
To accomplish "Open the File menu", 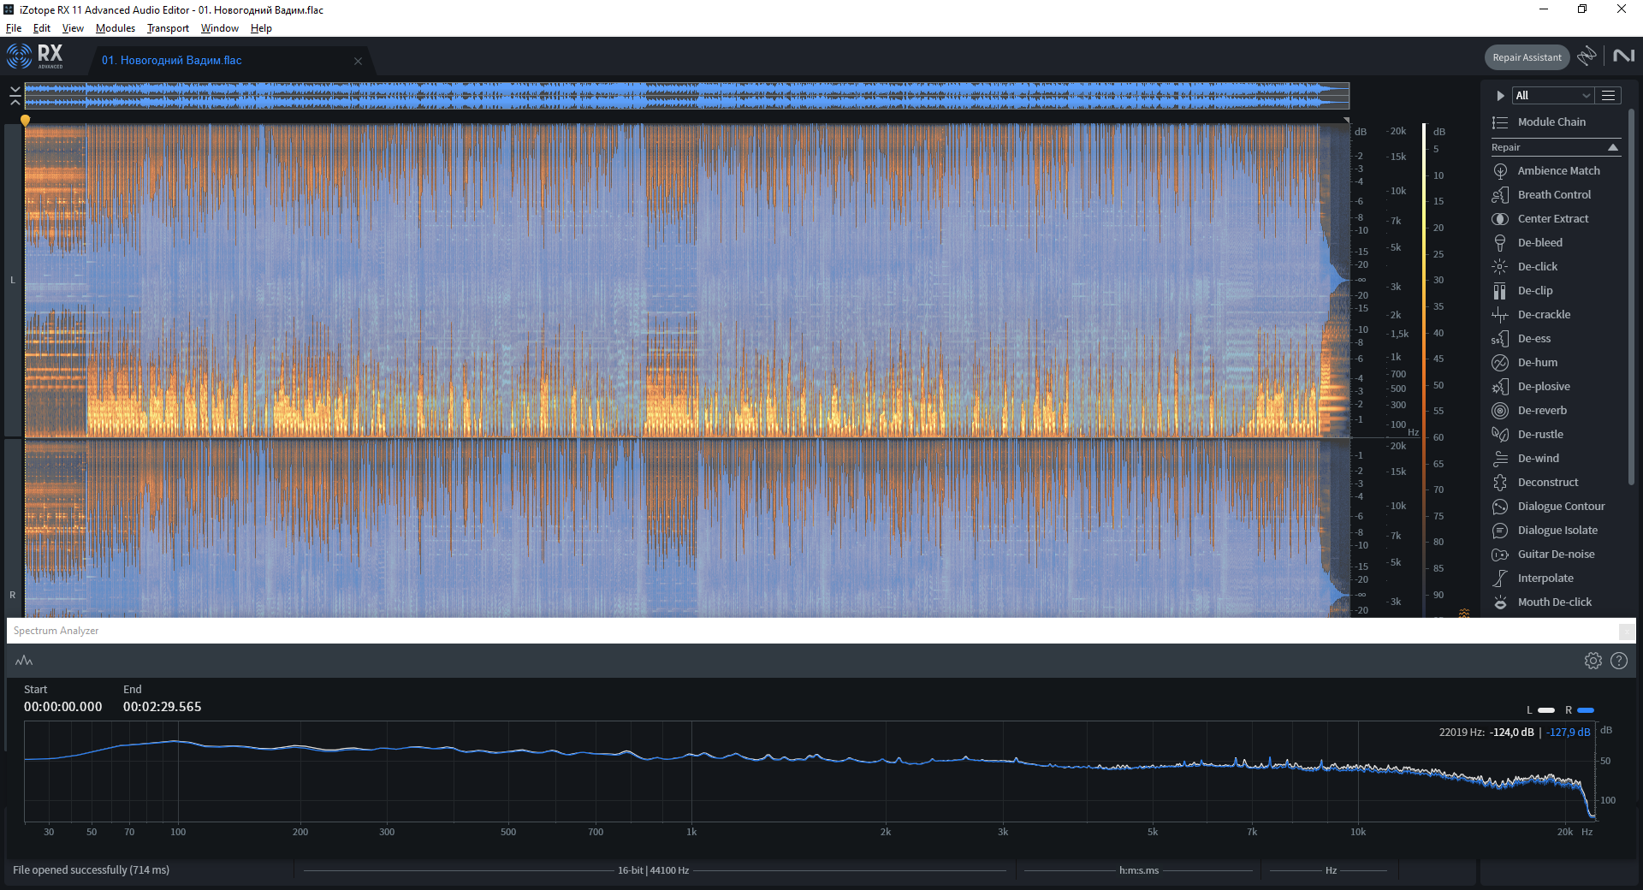I will click(14, 28).
